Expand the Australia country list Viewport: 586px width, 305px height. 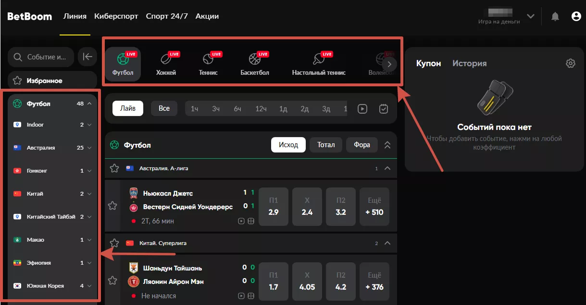point(89,148)
